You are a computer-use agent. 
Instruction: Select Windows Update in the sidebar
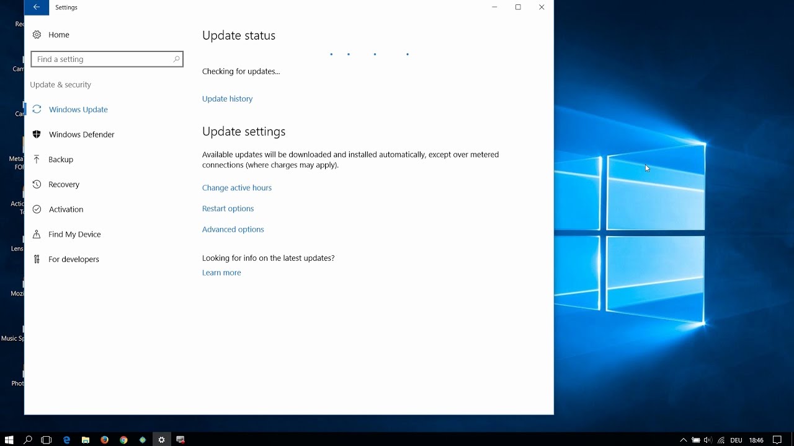click(x=78, y=110)
